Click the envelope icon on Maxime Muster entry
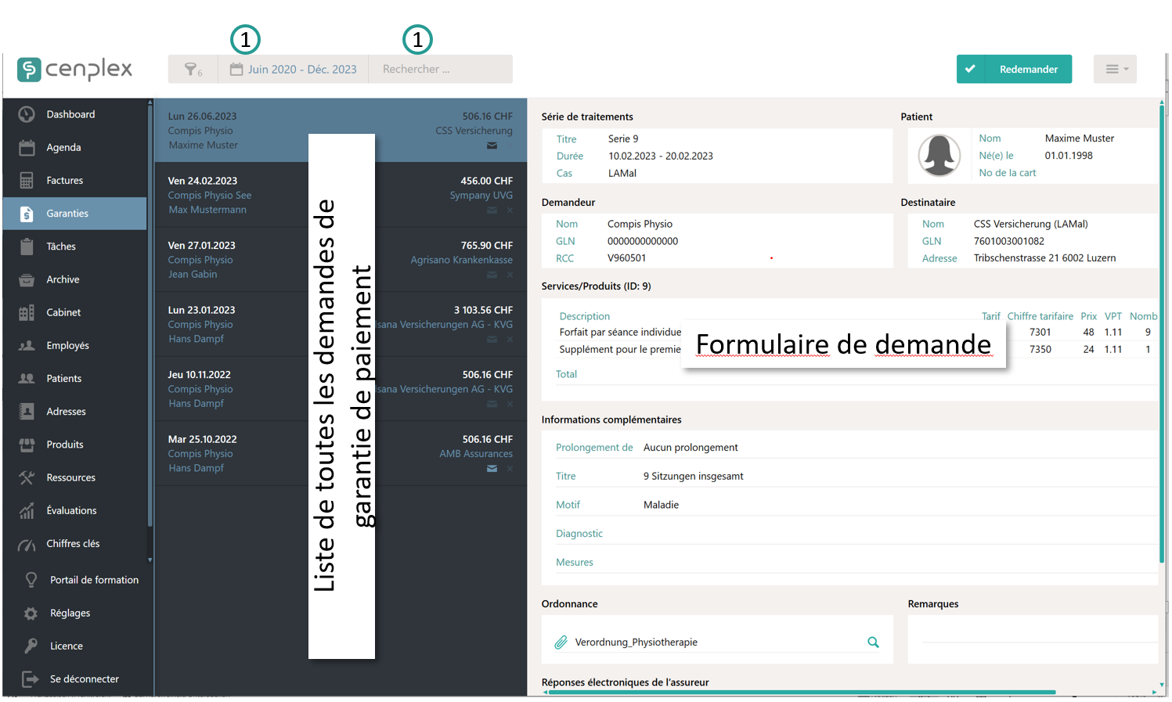 click(x=492, y=146)
